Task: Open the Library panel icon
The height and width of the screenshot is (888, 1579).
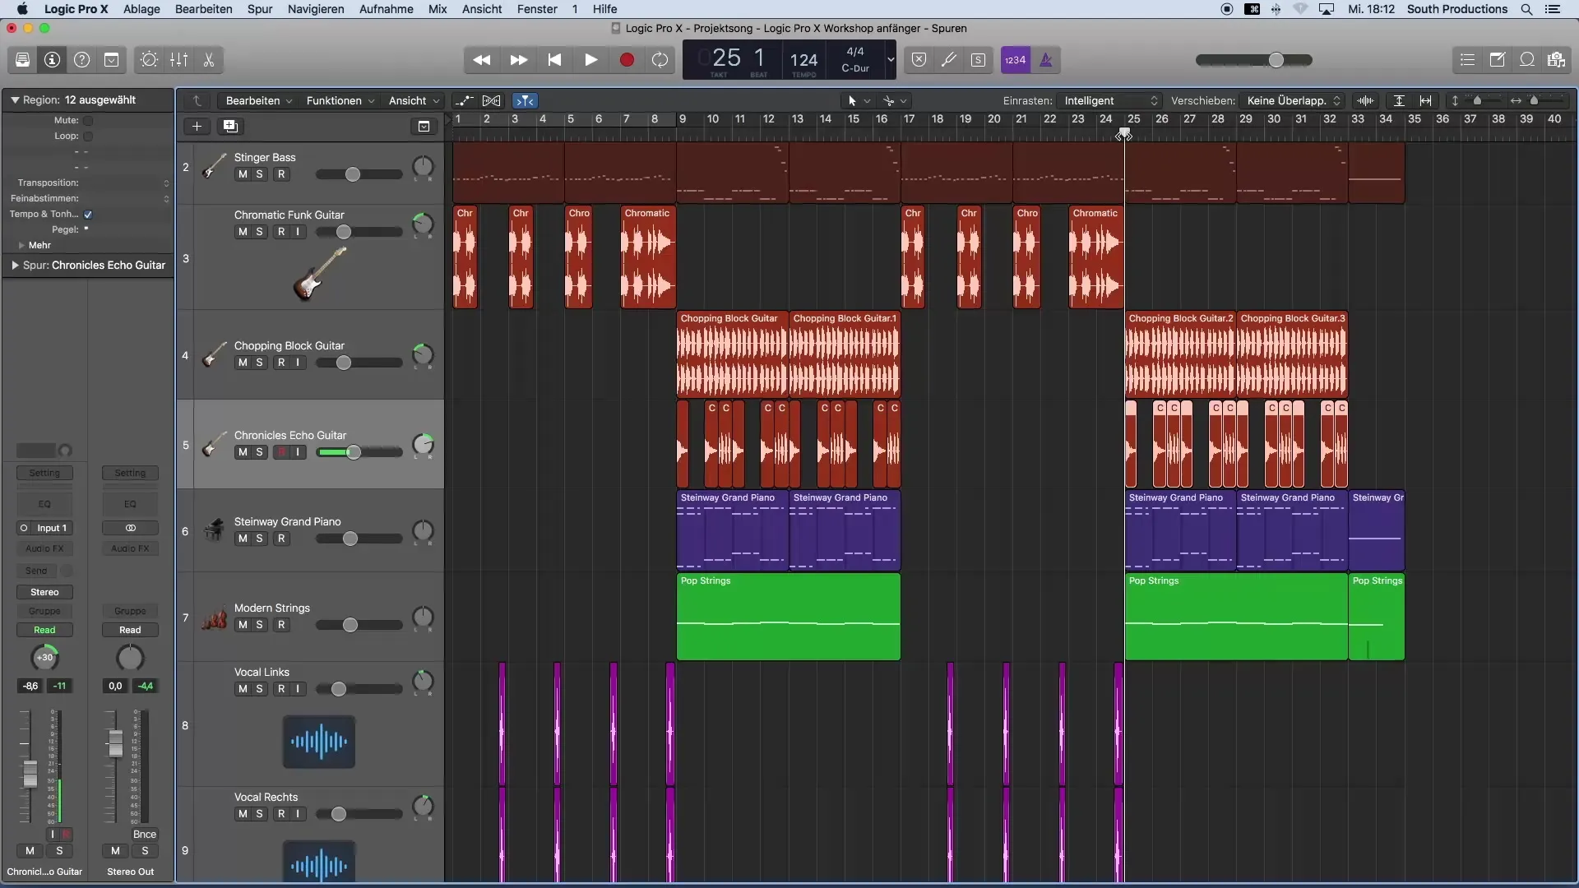Action: (22, 60)
